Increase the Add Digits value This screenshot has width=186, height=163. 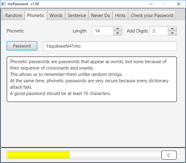coord(172,29)
